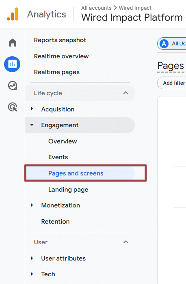186x284 pixels.
Task: Collapse the Engagement tree arrow
Action: click(x=32, y=125)
